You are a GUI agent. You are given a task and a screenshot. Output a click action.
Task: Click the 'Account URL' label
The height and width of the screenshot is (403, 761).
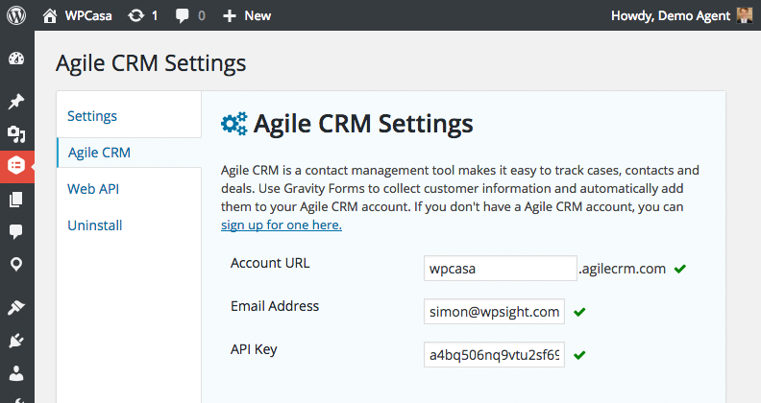point(270,263)
